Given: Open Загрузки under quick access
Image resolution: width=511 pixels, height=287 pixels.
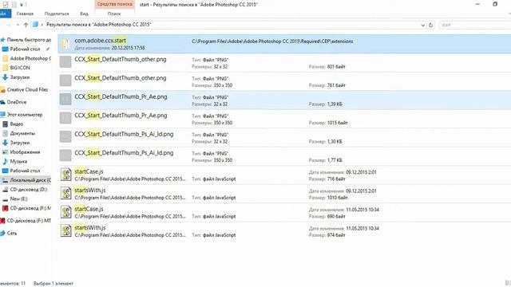Looking at the screenshot, I should [x=19, y=77].
